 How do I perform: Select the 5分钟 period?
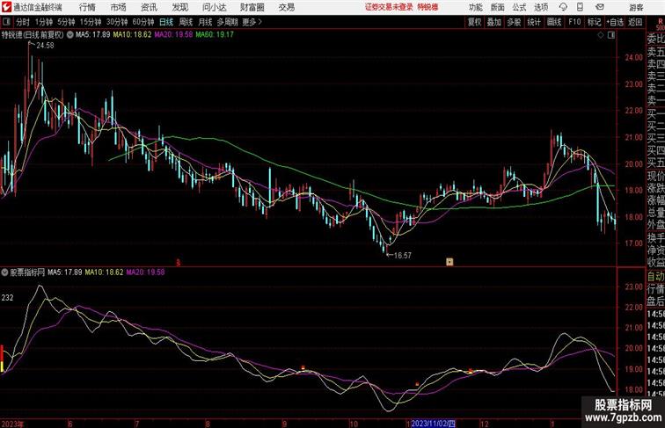66,22
